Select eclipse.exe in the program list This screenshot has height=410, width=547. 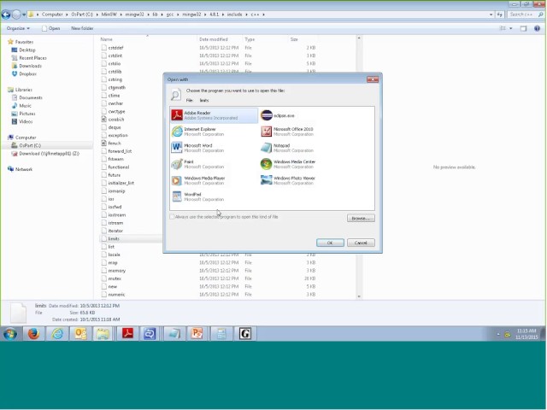coord(284,115)
